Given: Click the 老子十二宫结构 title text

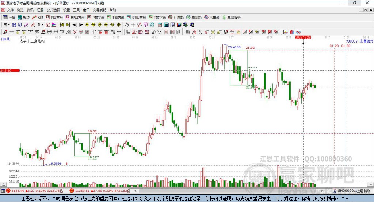Looking at the screenshot, I should pos(32,41).
